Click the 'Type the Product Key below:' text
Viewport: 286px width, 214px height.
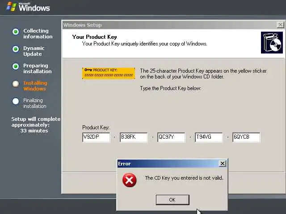coord(171,88)
